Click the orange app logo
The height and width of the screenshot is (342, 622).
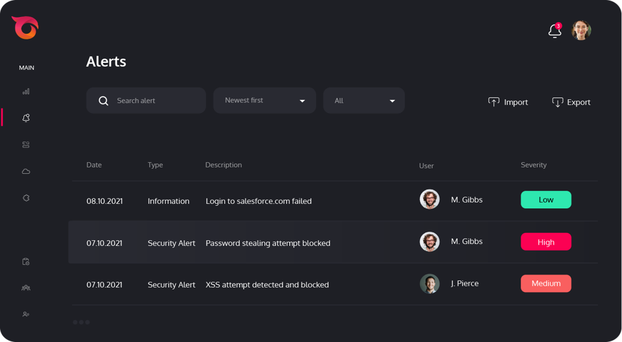click(25, 28)
